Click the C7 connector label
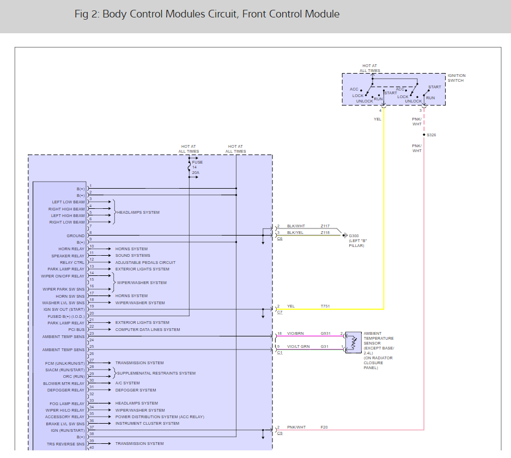 [280, 312]
